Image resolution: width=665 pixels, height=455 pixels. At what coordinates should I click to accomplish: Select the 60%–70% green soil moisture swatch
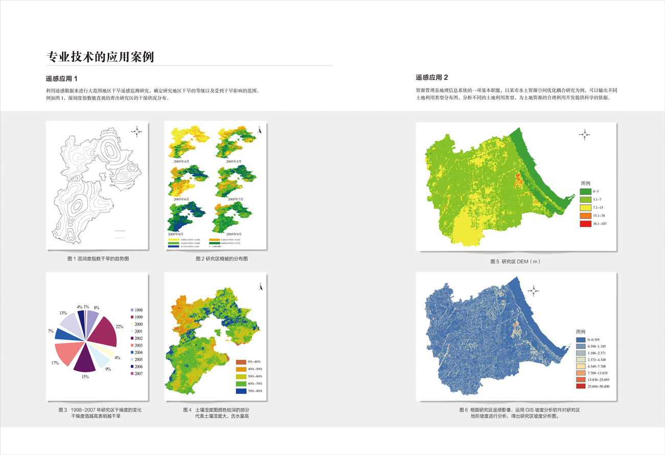click(x=241, y=384)
